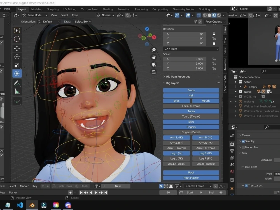
Task: Open the Normal orientation dropdown
Action: 105,15
